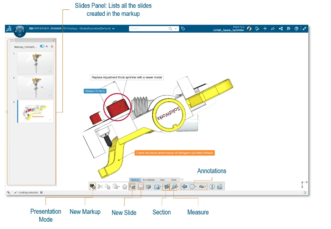This screenshot has height=229, width=331.
Task: Select slide 2 thumbnail
Action: click(35, 87)
